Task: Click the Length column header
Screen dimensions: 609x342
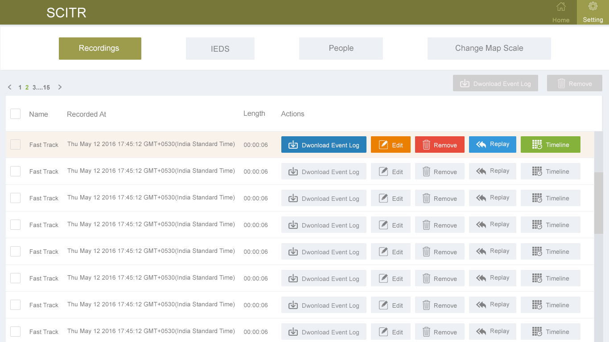Action: click(x=254, y=114)
